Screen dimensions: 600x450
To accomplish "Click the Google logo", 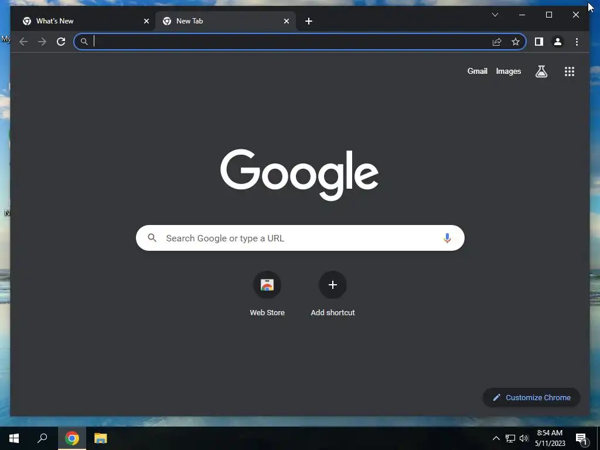I will [x=299, y=175].
